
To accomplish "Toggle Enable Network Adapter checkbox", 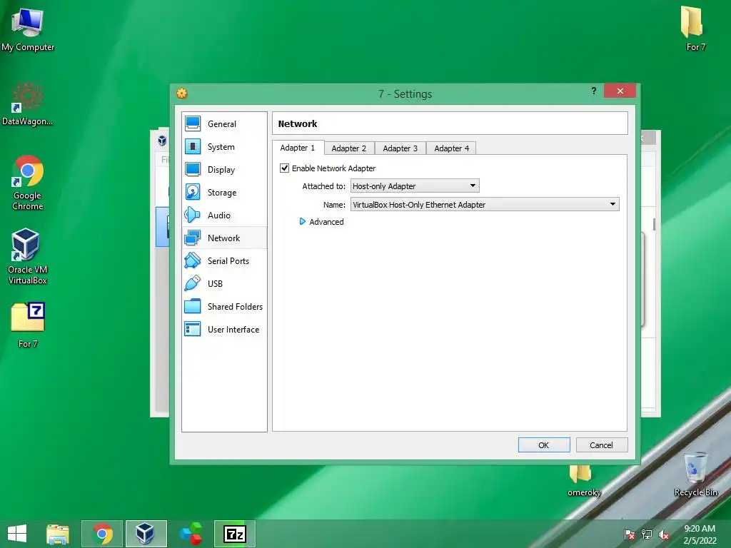I will tap(284, 168).
